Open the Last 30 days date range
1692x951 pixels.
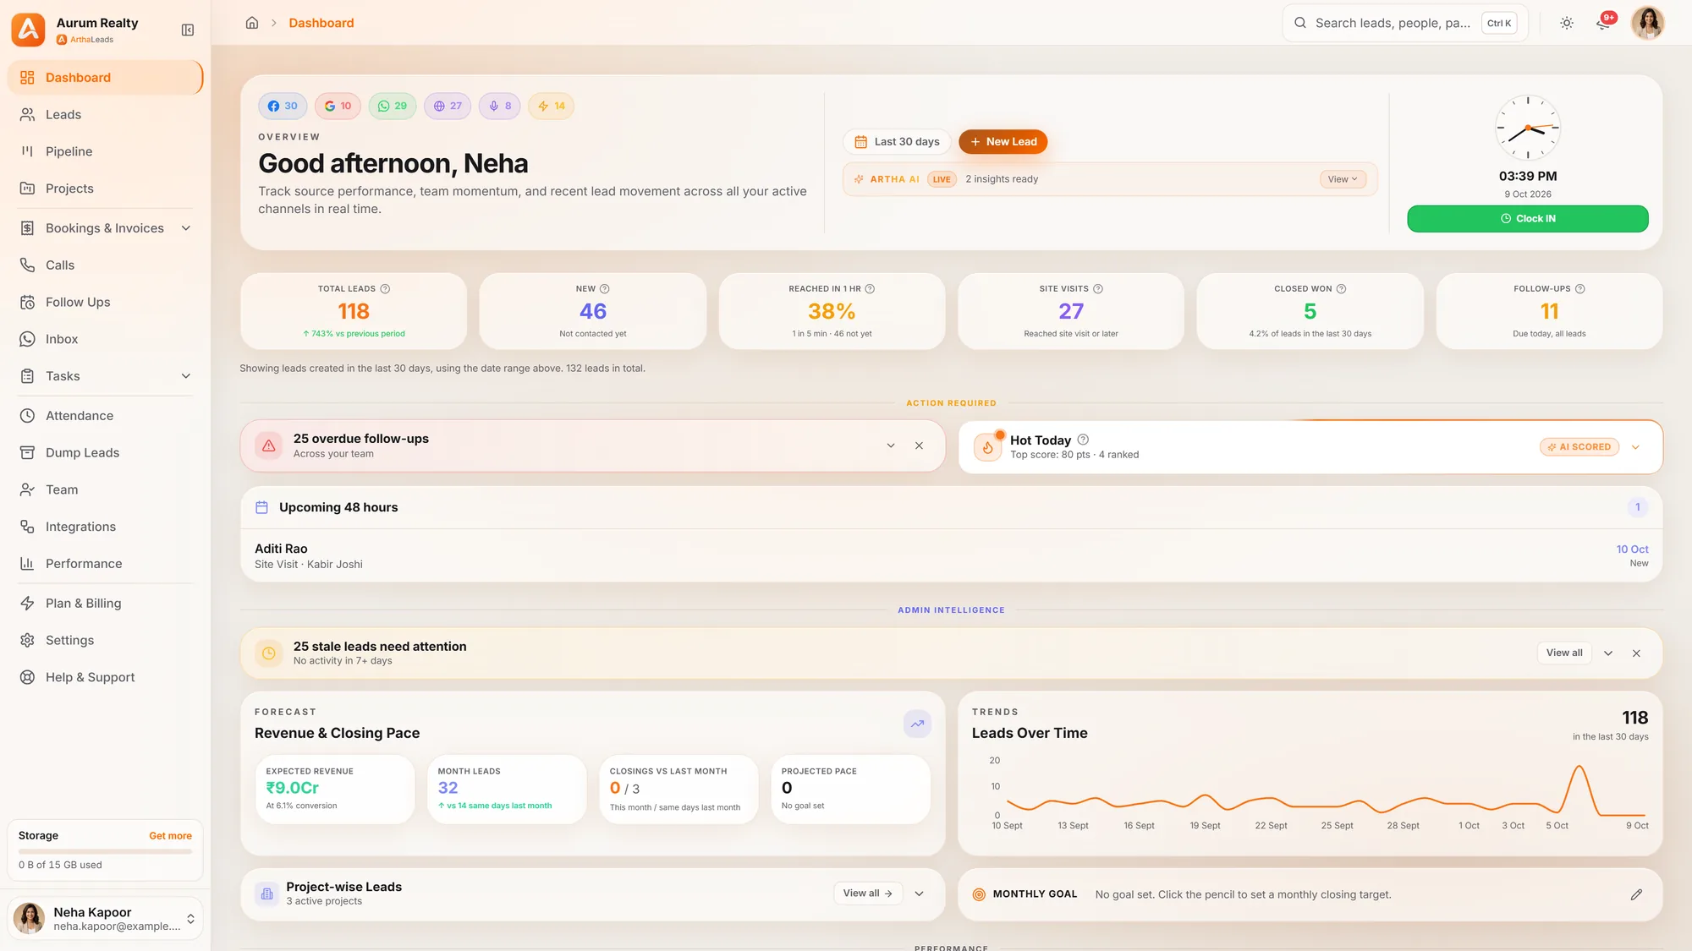[x=897, y=142]
